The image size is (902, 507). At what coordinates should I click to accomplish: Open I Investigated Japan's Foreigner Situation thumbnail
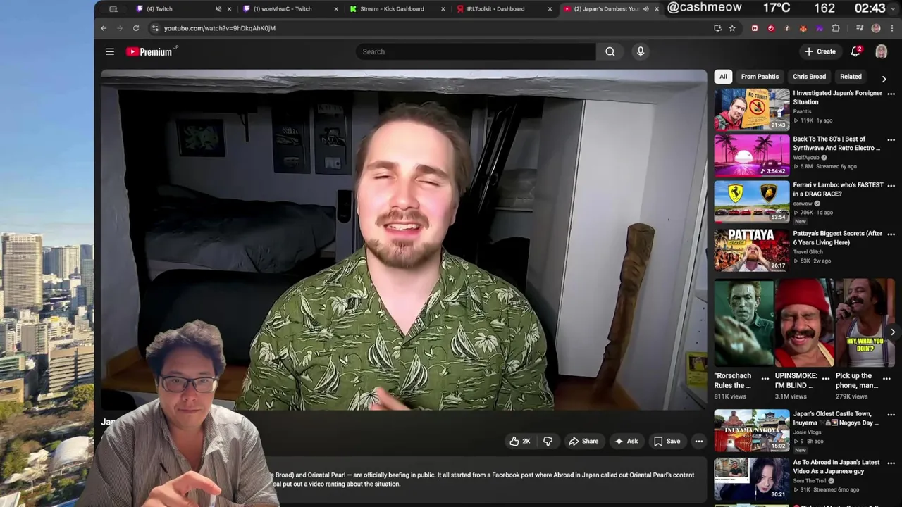point(752,109)
